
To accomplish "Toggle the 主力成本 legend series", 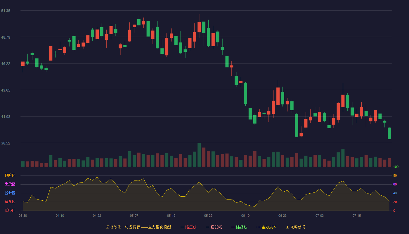I will pos(266,227).
